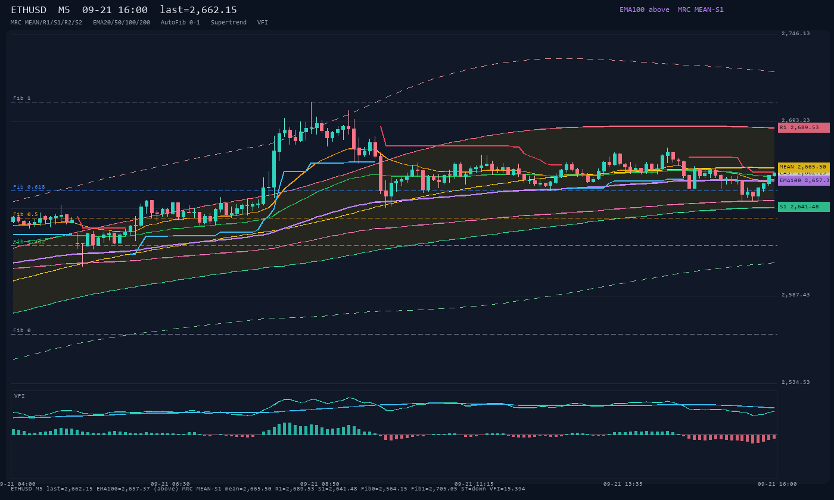Click the Fib 0.5 level label
Viewport: 834px width, 500px height.
(26, 214)
